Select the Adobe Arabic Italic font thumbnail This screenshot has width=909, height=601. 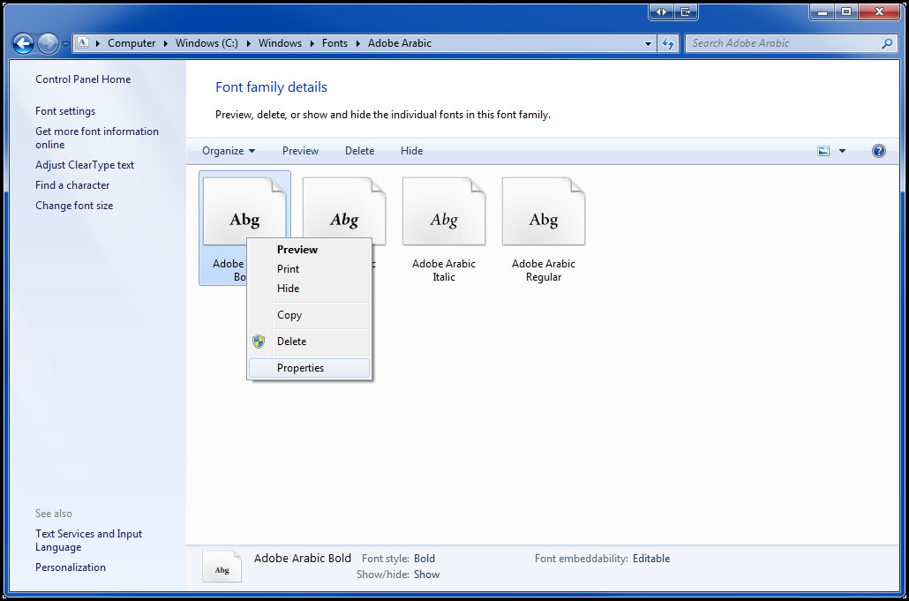(444, 213)
